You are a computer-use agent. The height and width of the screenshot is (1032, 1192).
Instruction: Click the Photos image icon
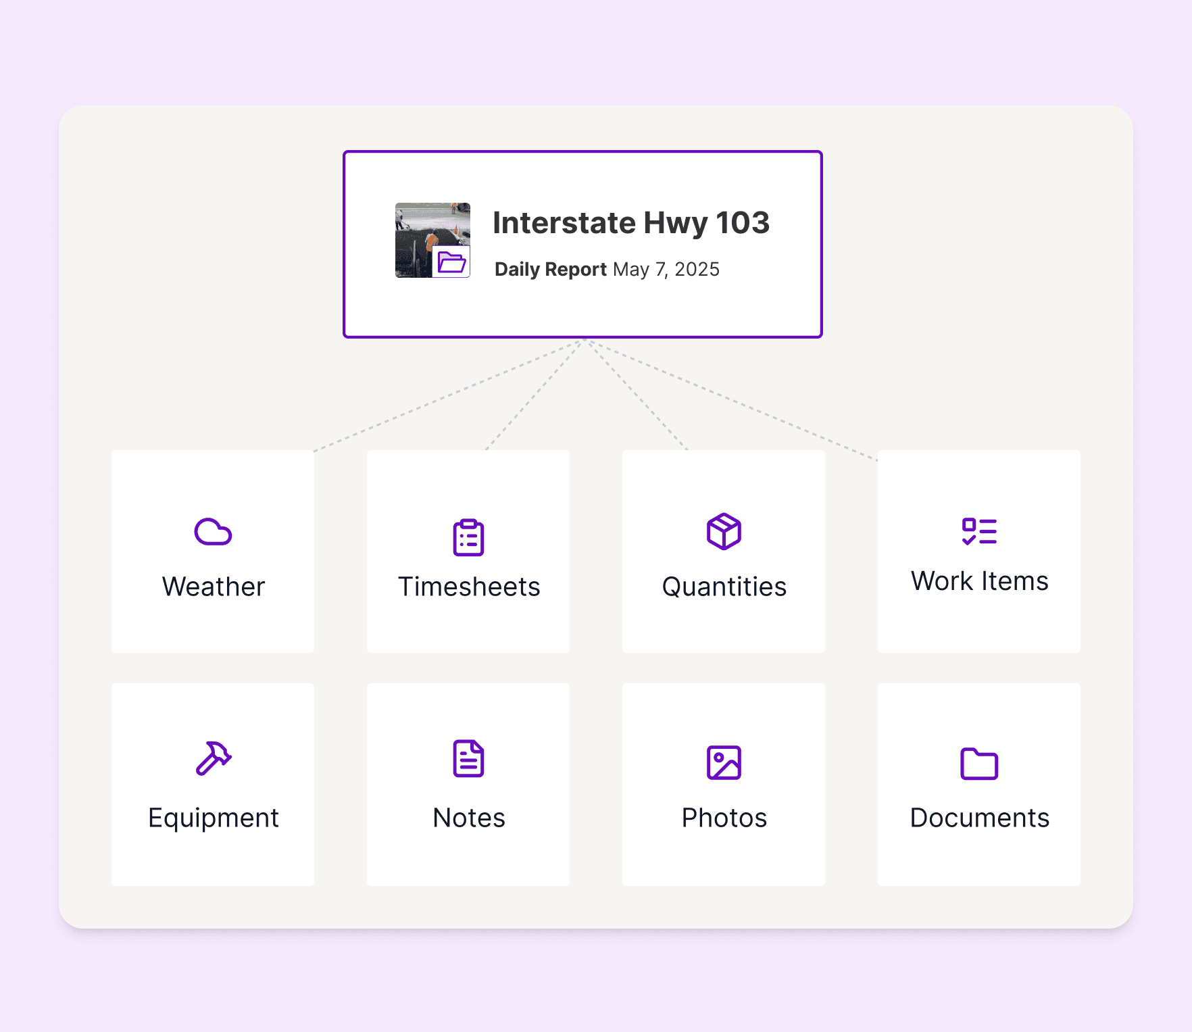[724, 762]
